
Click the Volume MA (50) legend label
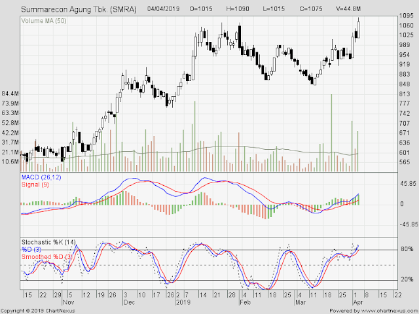tap(44, 21)
